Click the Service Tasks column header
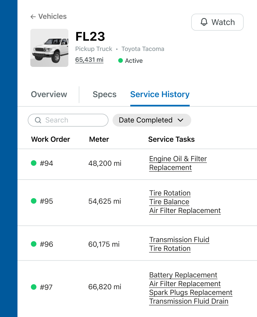Screen dimensions: 257x317 click(171, 139)
